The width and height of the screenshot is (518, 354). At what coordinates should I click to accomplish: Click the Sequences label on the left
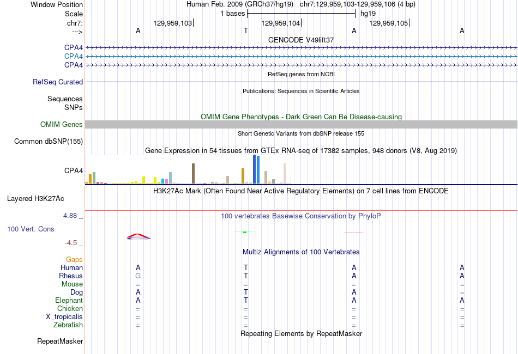point(65,99)
